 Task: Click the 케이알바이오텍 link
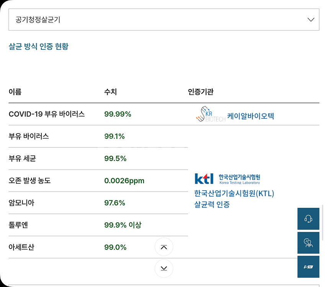pos(251,116)
